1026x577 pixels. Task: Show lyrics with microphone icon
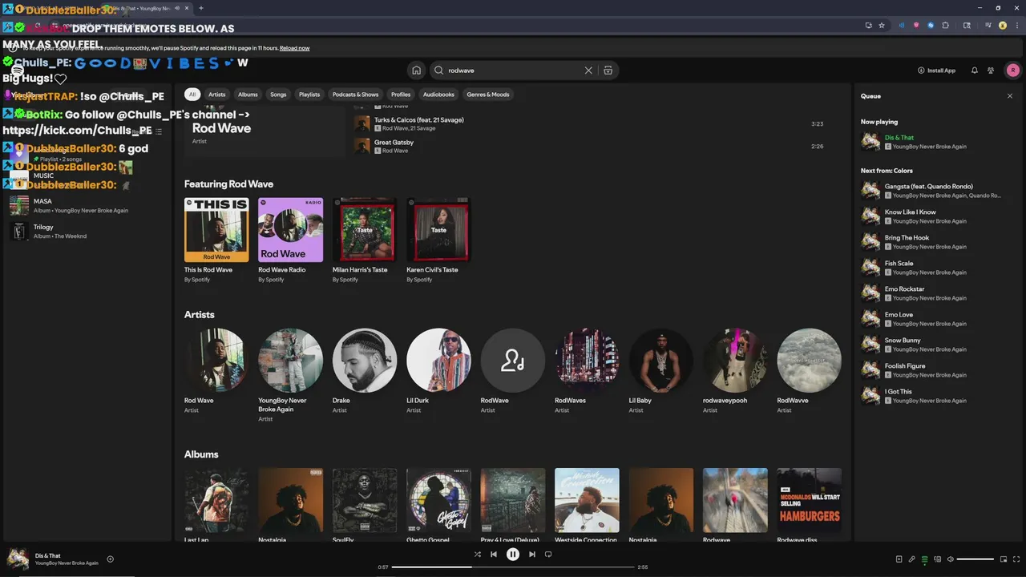(x=911, y=559)
